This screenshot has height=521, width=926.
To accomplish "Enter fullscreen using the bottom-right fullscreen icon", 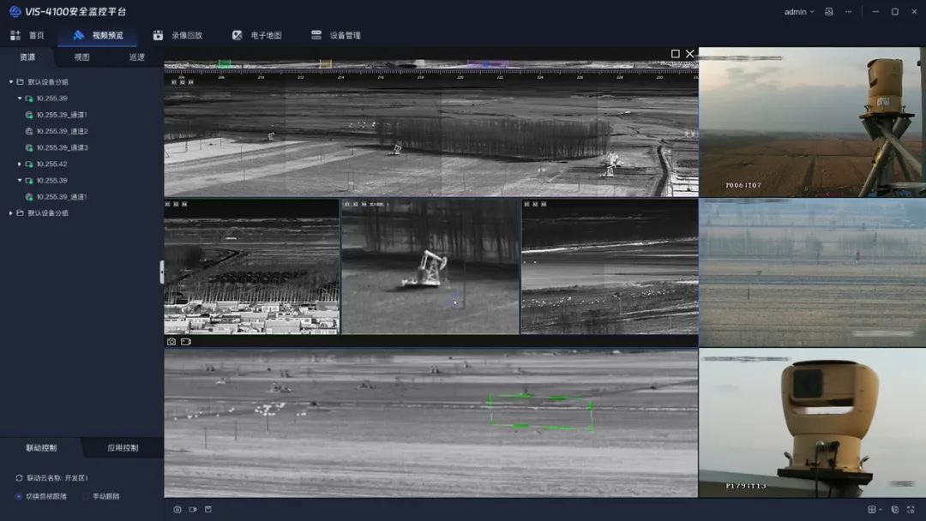I will (911, 510).
